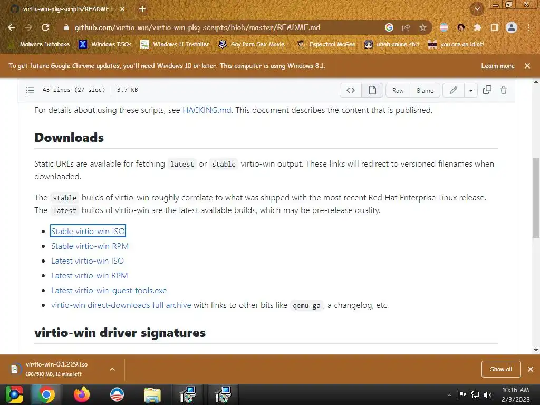Open File Explorer from the taskbar
This screenshot has width=540, height=405.
click(152, 394)
